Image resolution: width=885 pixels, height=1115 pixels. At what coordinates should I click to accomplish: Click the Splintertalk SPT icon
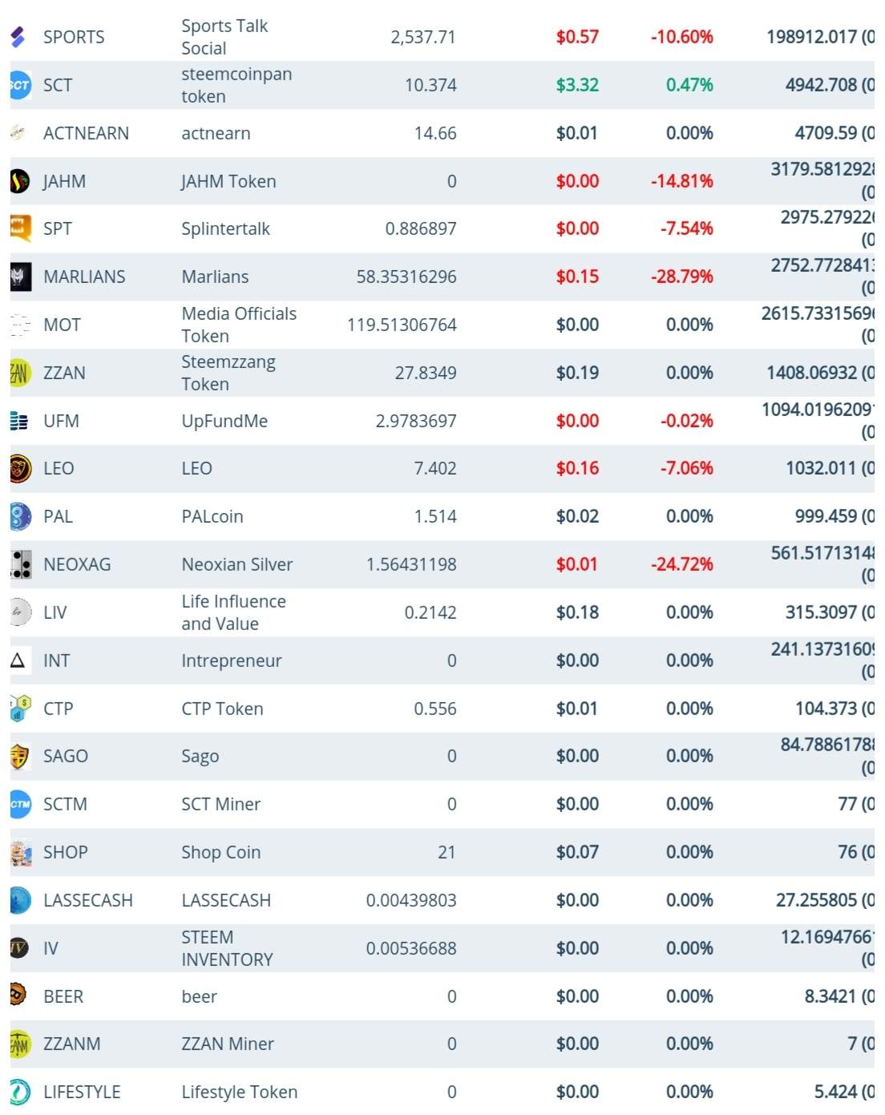(20, 228)
